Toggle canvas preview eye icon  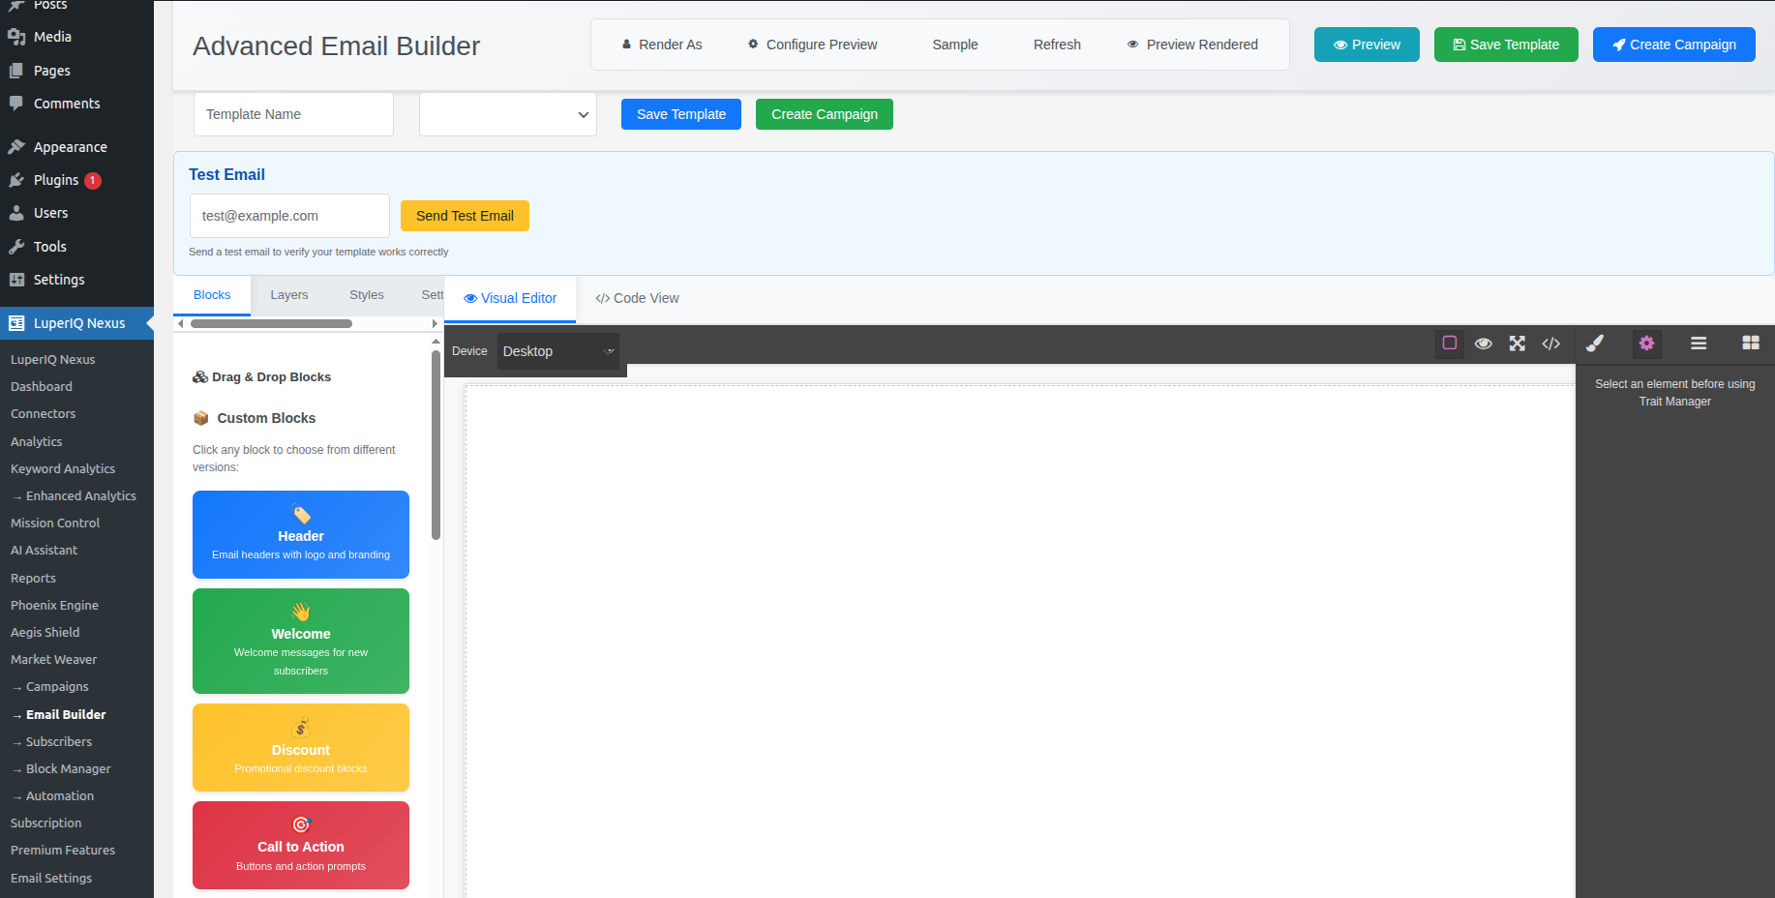1483,344
